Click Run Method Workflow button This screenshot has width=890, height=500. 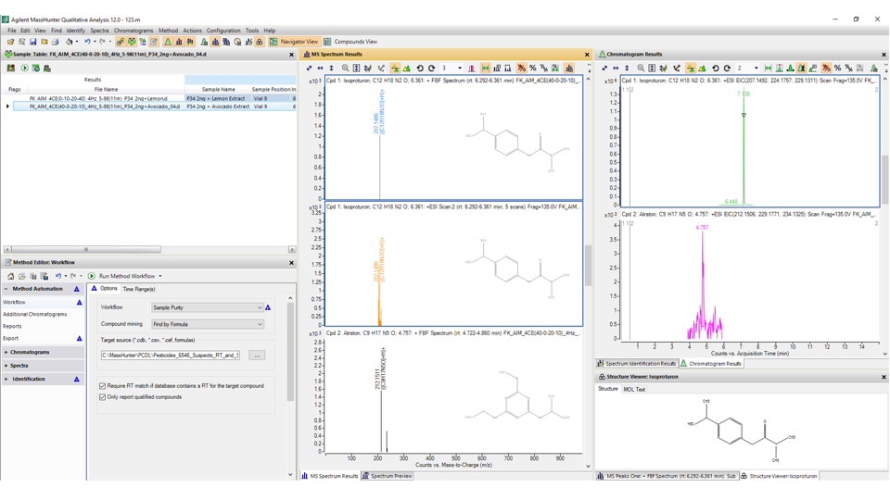pos(125,276)
